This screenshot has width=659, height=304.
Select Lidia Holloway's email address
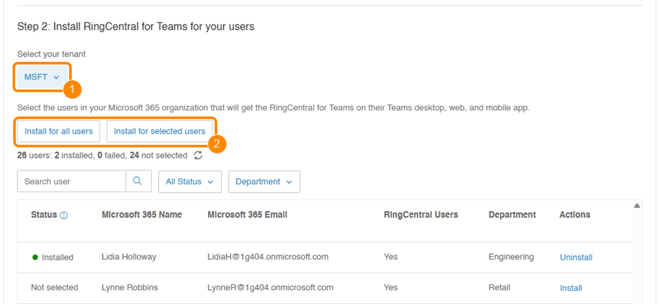(268, 257)
